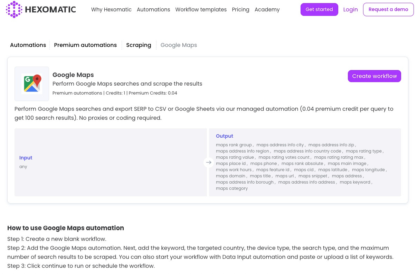This screenshot has width=417, height=274.
Task: Click 'Perform Google Maps searches and scrape' subtitle
Action: click(x=127, y=84)
